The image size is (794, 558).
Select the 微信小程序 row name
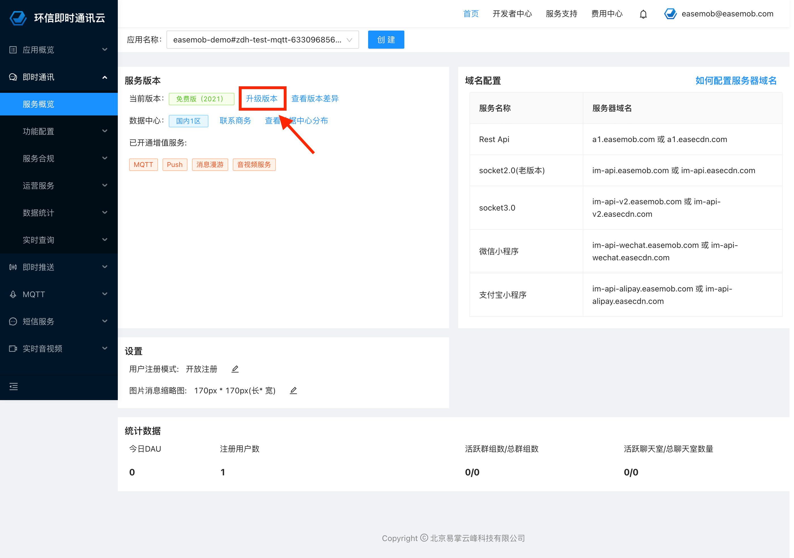(x=499, y=251)
